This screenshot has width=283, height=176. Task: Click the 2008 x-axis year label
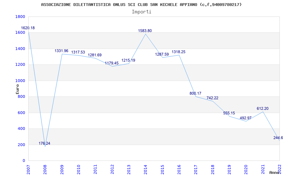click(45, 169)
